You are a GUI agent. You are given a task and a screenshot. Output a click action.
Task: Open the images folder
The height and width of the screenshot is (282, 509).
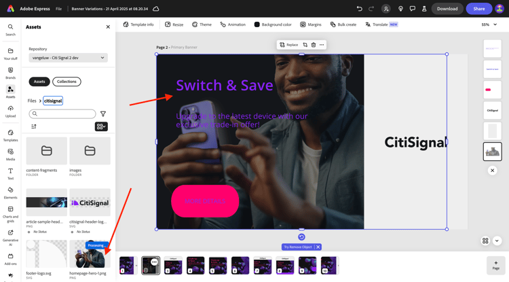tap(90, 151)
